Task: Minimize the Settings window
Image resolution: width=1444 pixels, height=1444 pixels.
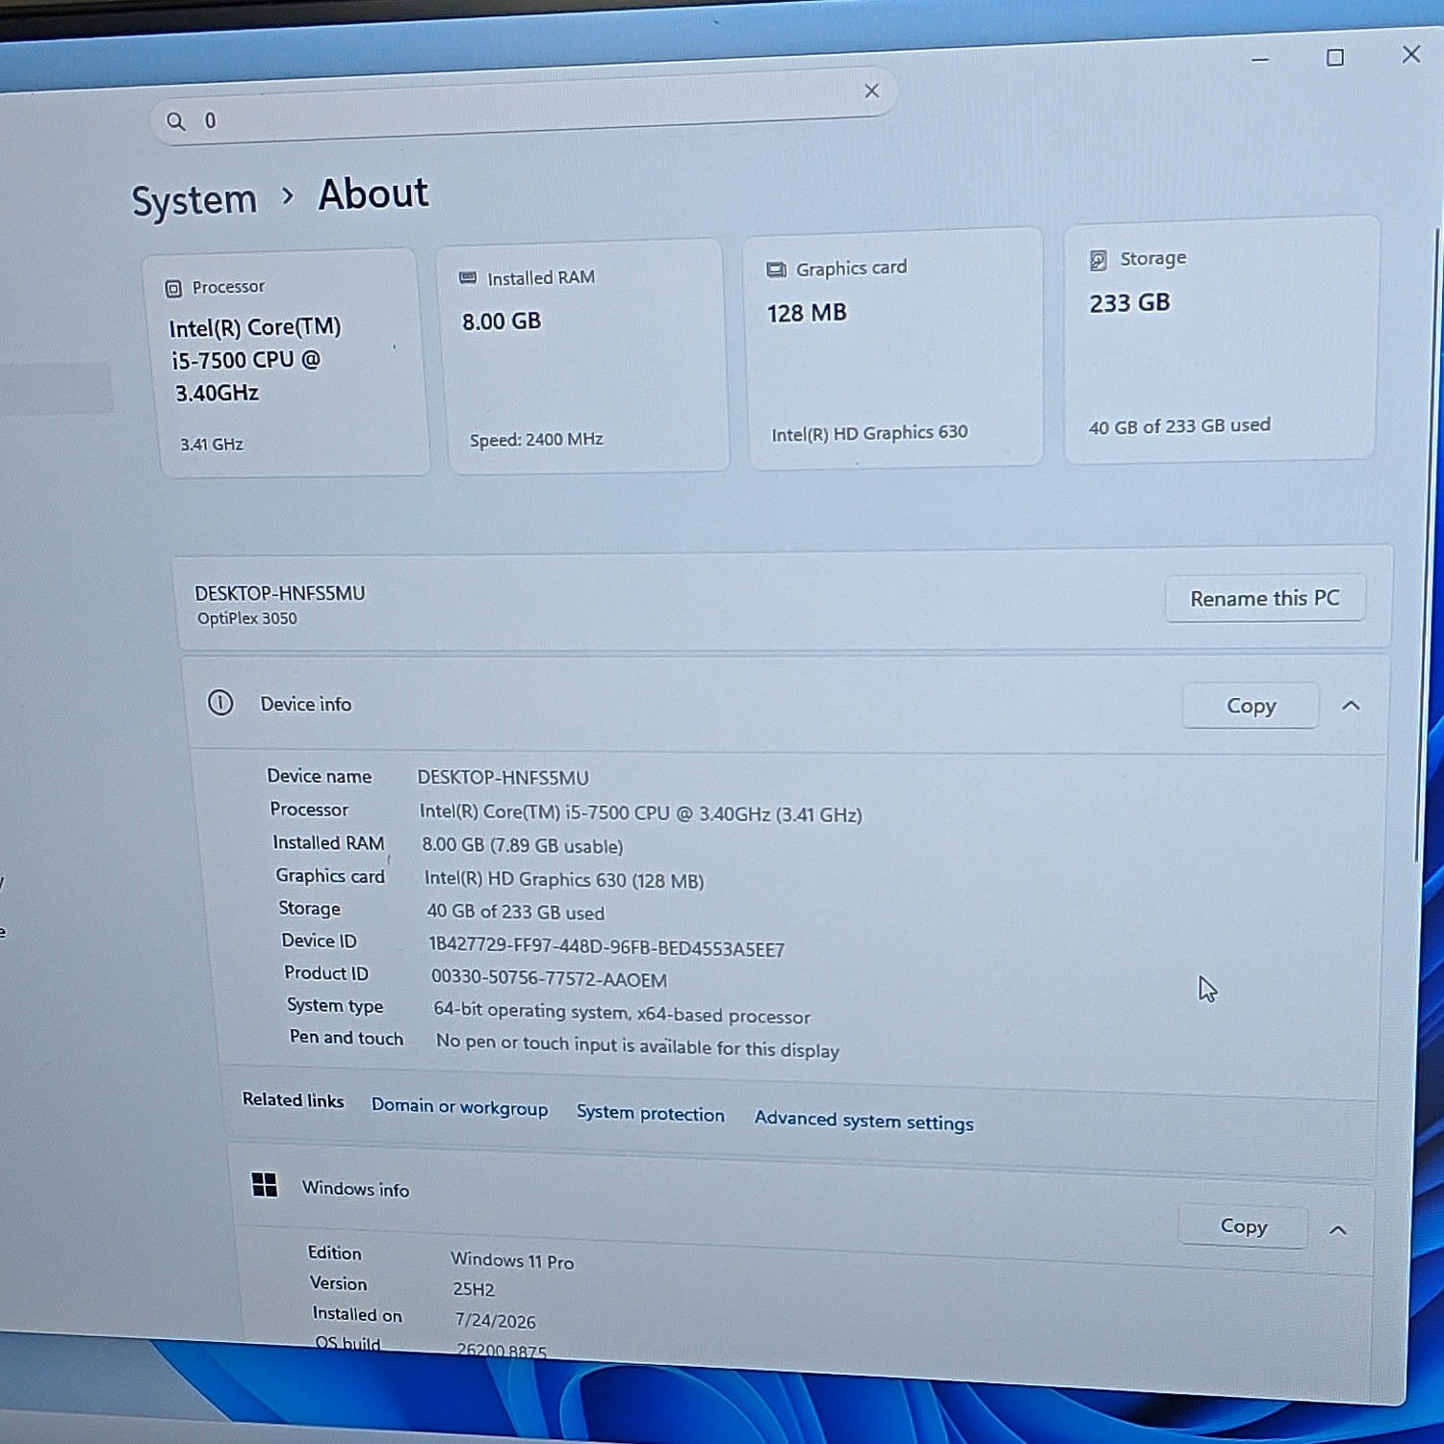Action: pyautogui.click(x=1260, y=60)
